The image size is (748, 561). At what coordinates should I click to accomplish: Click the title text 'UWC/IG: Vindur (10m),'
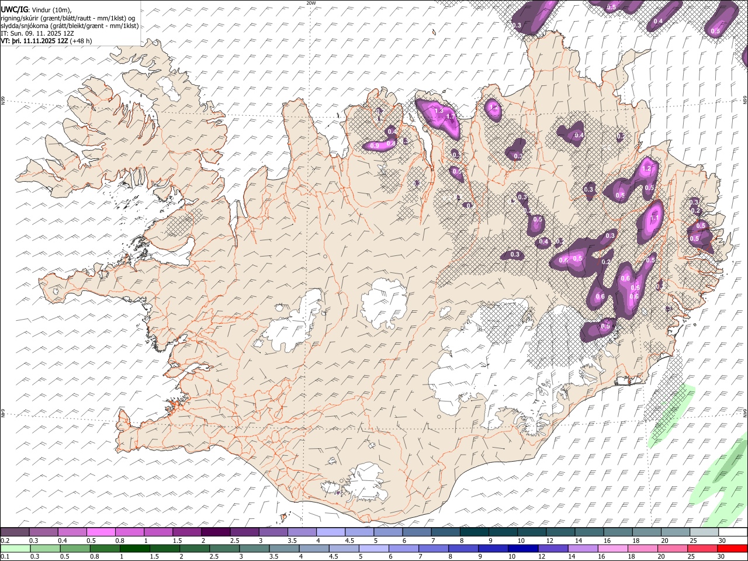click(x=37, y=10)
